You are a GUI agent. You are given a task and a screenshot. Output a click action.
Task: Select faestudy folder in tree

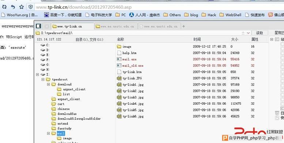tap(61, 128)
